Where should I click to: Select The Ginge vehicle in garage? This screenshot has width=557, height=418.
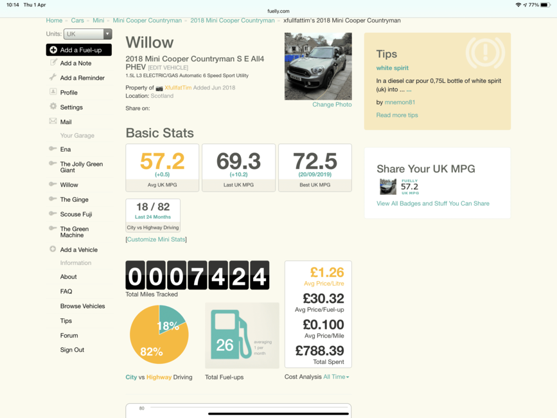pos(75,200)
